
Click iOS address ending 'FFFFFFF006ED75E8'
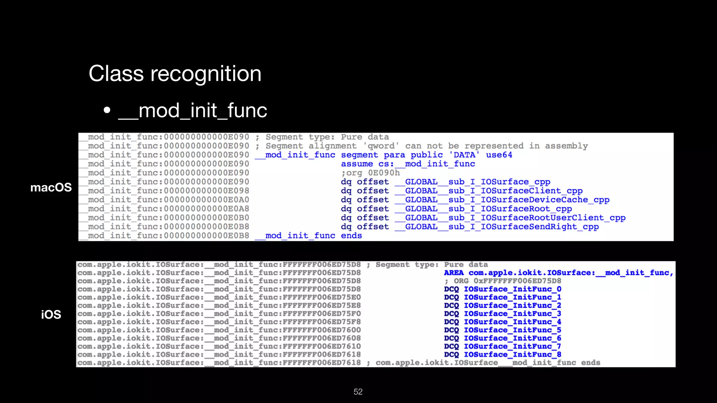(x=219, y=305)
